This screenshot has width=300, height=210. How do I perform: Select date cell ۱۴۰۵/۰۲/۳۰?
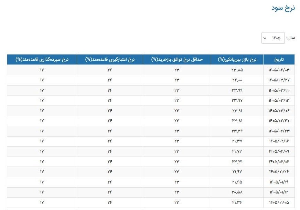(x=279, y=121)
